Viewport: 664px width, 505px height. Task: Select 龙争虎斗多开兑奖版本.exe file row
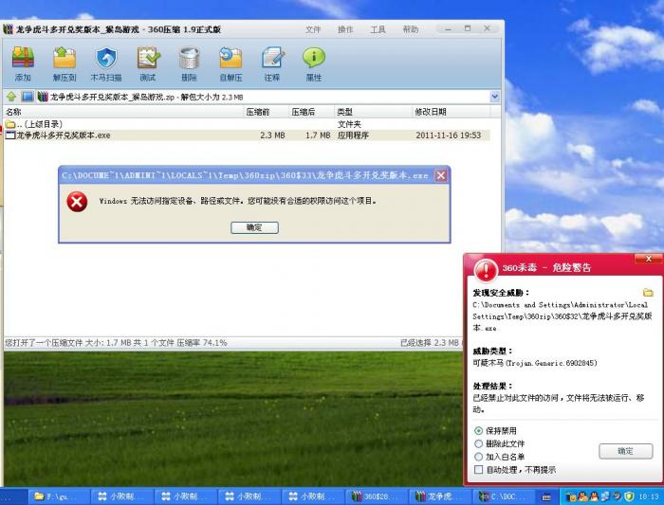pos(247,135)
